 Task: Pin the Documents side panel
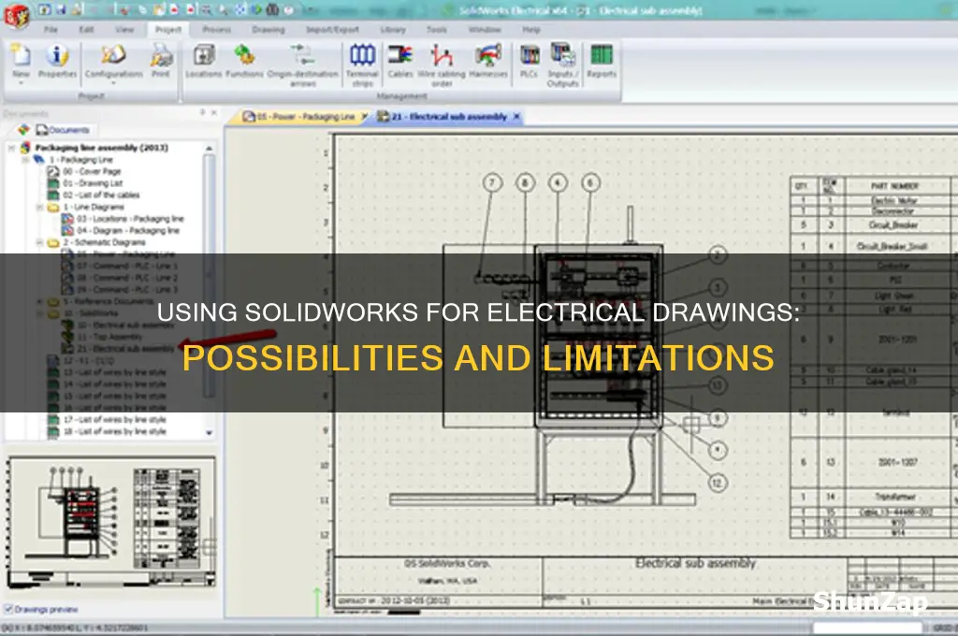pyautogui.click(x=203, y=113)
